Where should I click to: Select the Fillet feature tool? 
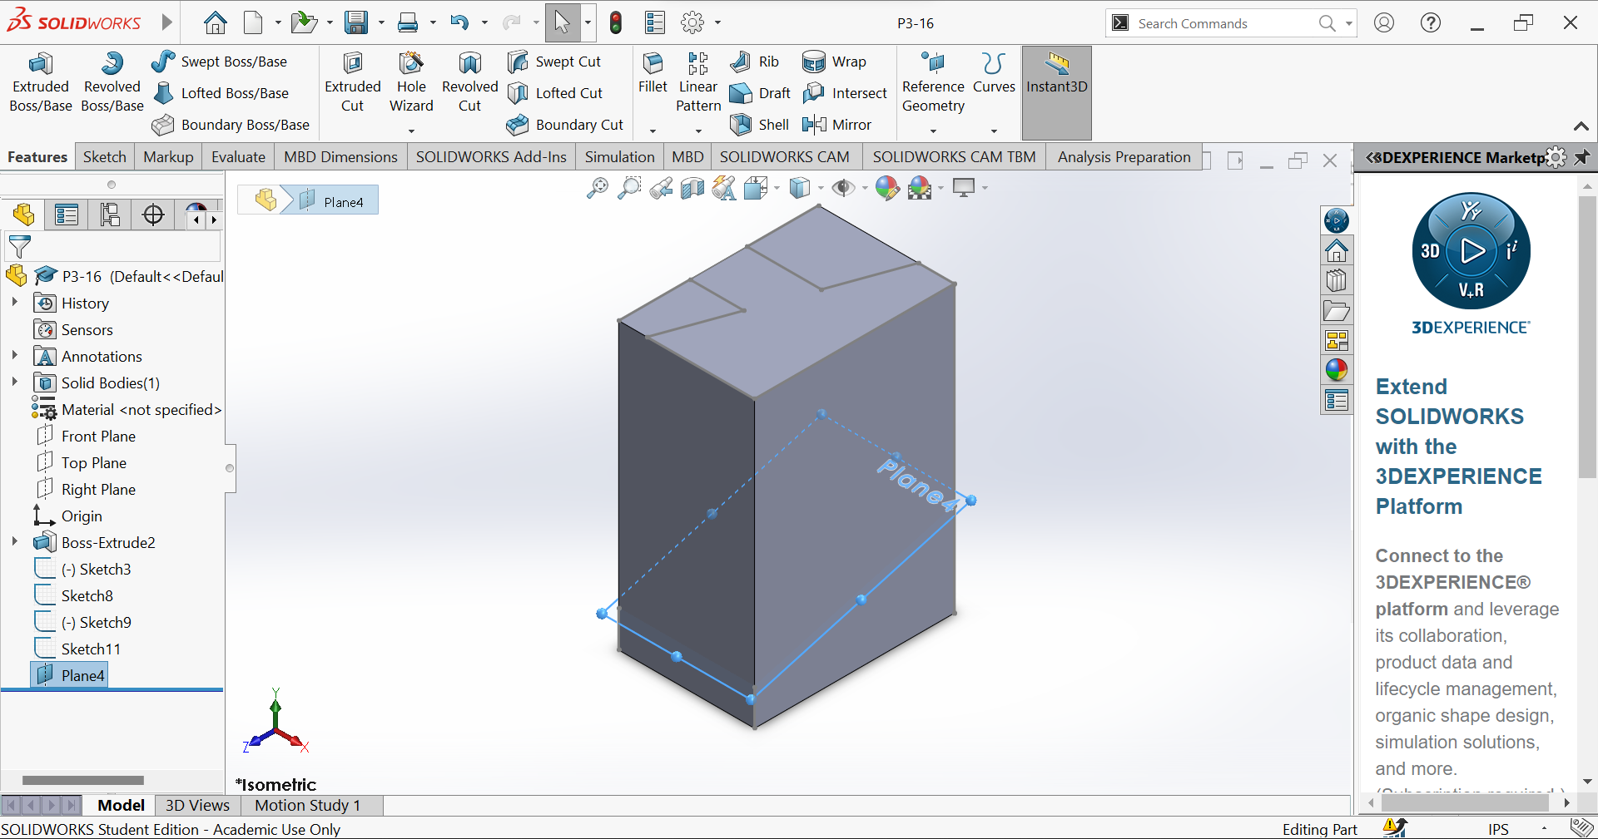(x=653, y=75)
